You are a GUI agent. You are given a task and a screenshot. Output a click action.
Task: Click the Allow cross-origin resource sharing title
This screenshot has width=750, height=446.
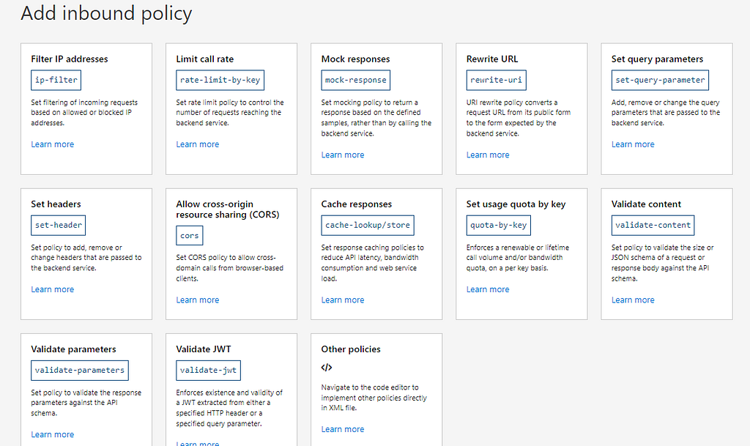[228, 209]
